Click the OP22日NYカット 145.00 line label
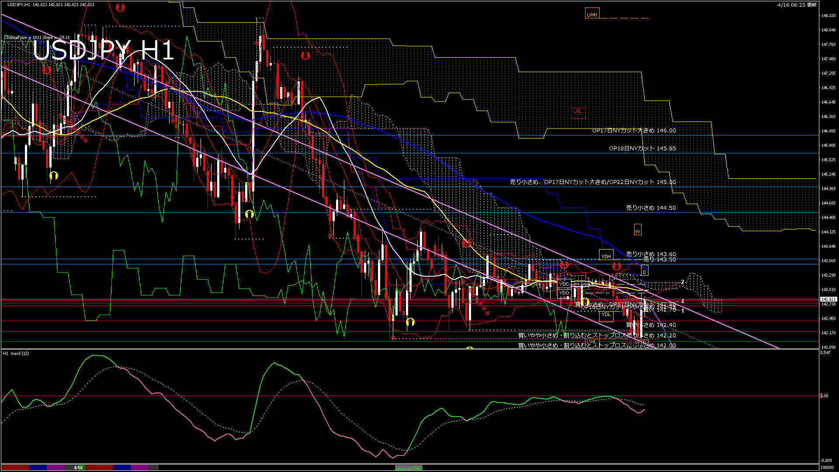The image size is (839, 472). click(x=642, y=182)
